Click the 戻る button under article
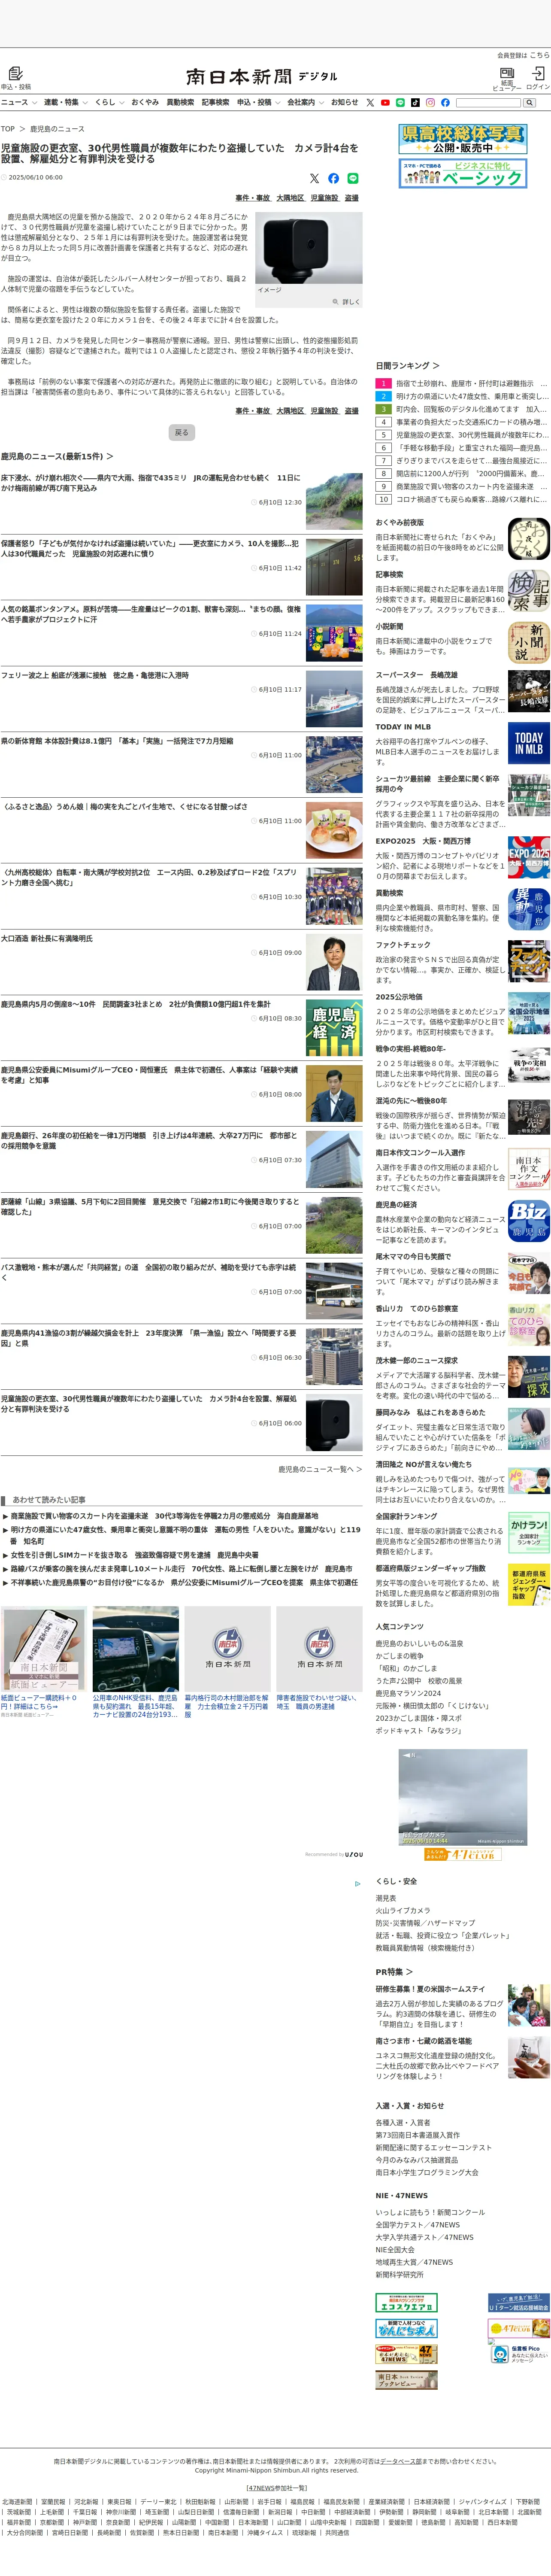 181,432
